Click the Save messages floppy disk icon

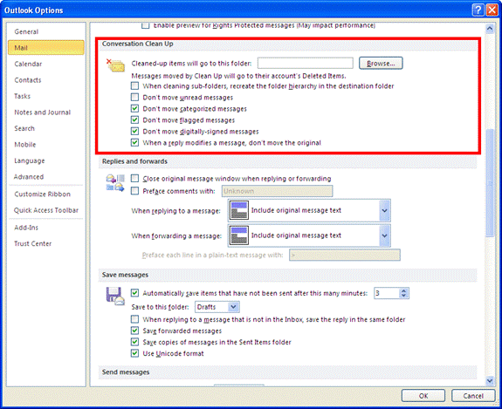(x=115, y=297)
